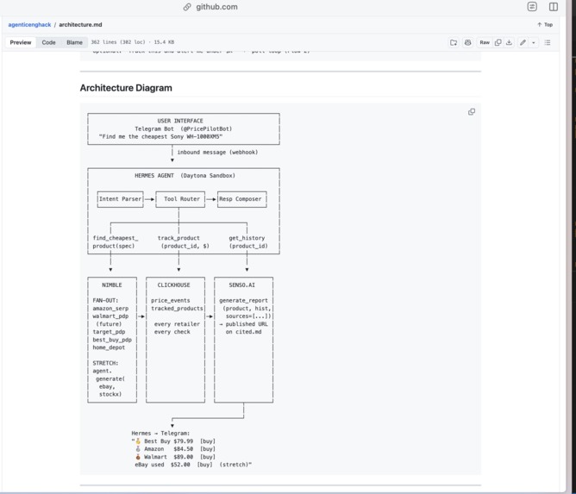Click the Tool Router box text

182,199
